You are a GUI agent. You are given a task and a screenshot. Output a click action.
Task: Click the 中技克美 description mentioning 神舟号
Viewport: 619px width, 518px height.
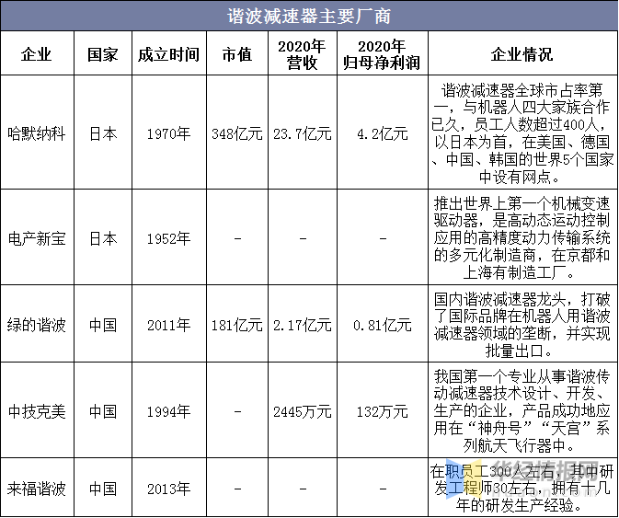[522, 411]
